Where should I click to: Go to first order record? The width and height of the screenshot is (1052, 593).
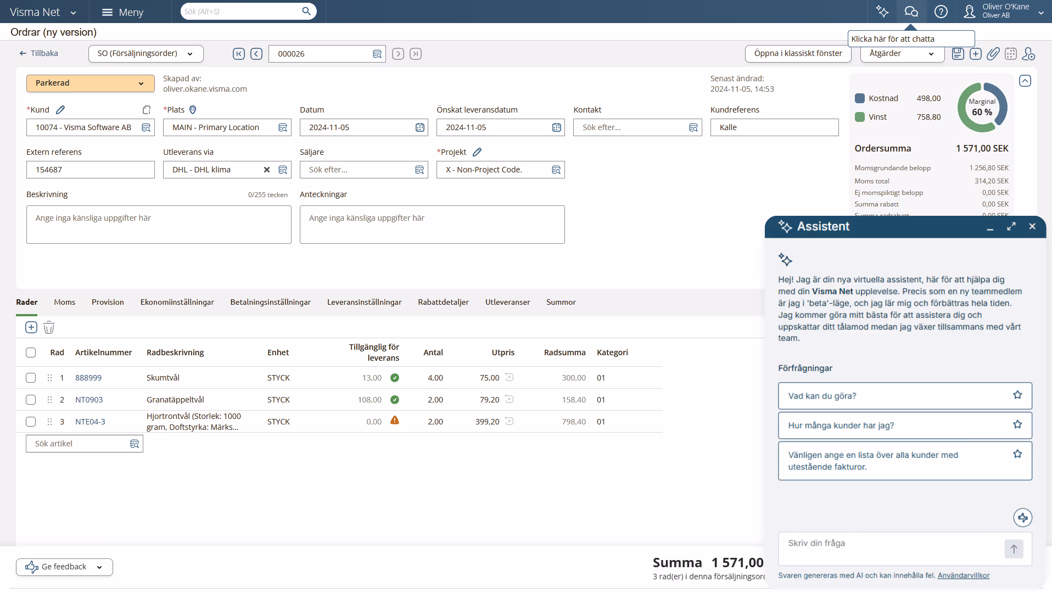(x=239, y=54)
